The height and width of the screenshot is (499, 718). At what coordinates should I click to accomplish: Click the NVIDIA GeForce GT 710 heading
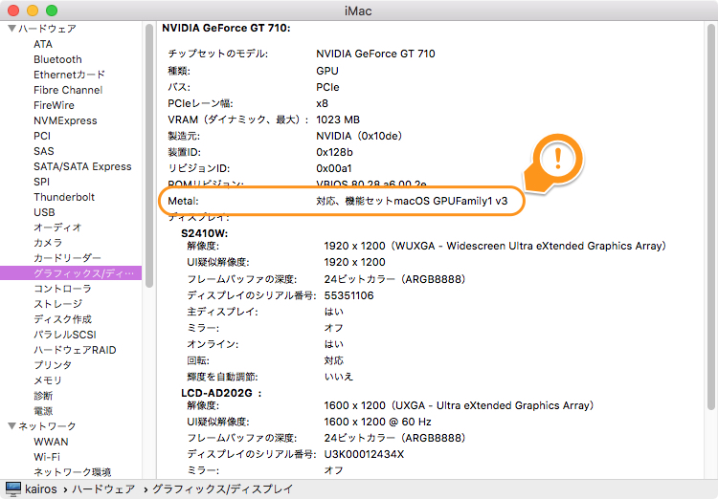226,28
